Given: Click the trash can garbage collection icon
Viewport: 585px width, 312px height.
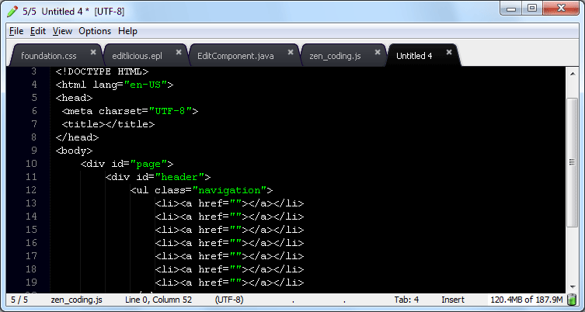Looking at the screenshot, I should [572, 300].
